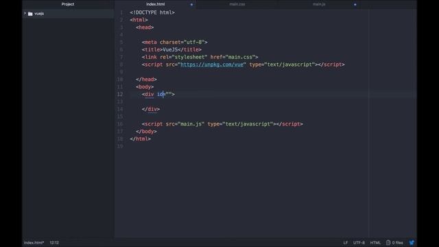Change the HTML grammar selector
This screenshot has height=247, width=439.
tap(375, 242)
